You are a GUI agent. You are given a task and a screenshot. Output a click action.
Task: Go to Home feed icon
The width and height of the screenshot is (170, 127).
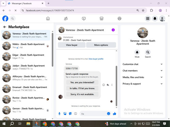point(48,19)
